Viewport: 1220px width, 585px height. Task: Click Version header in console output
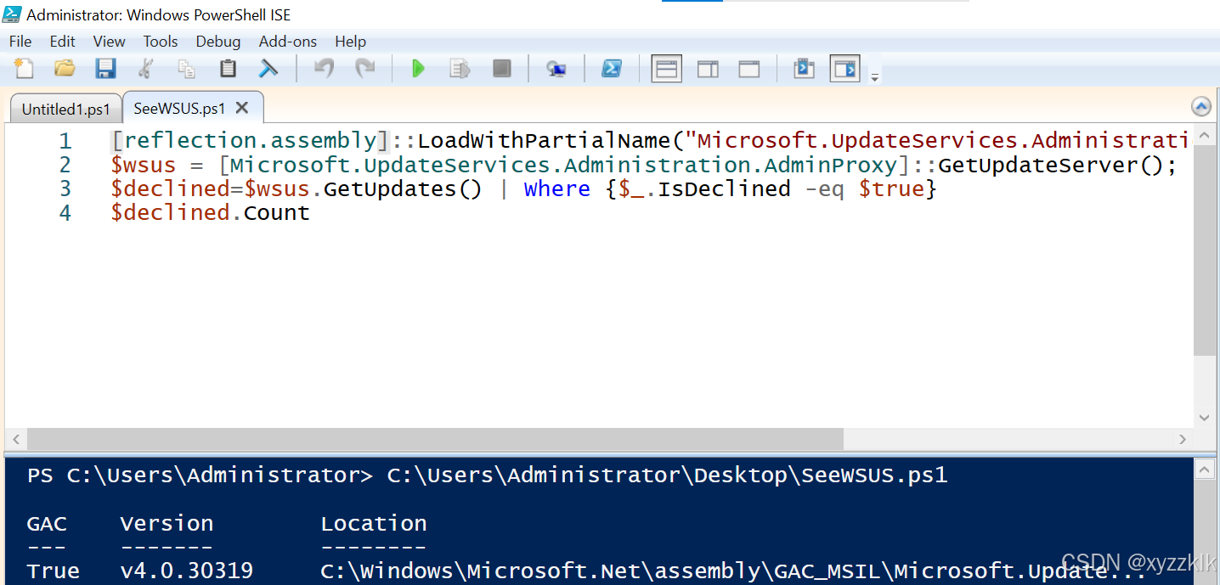click(x=167, y=524)
